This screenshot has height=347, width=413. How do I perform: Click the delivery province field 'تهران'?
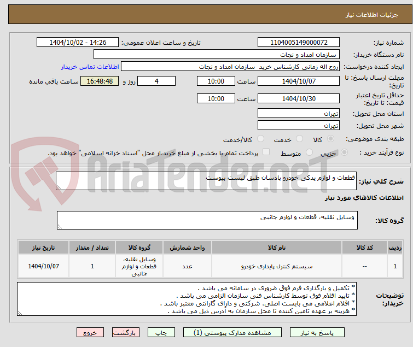point(299,113)
